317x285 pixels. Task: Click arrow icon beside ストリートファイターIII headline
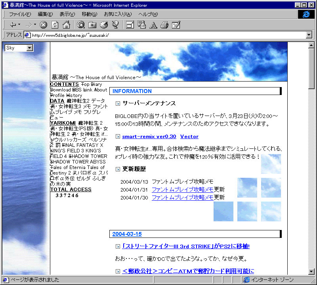coord(118,247)
